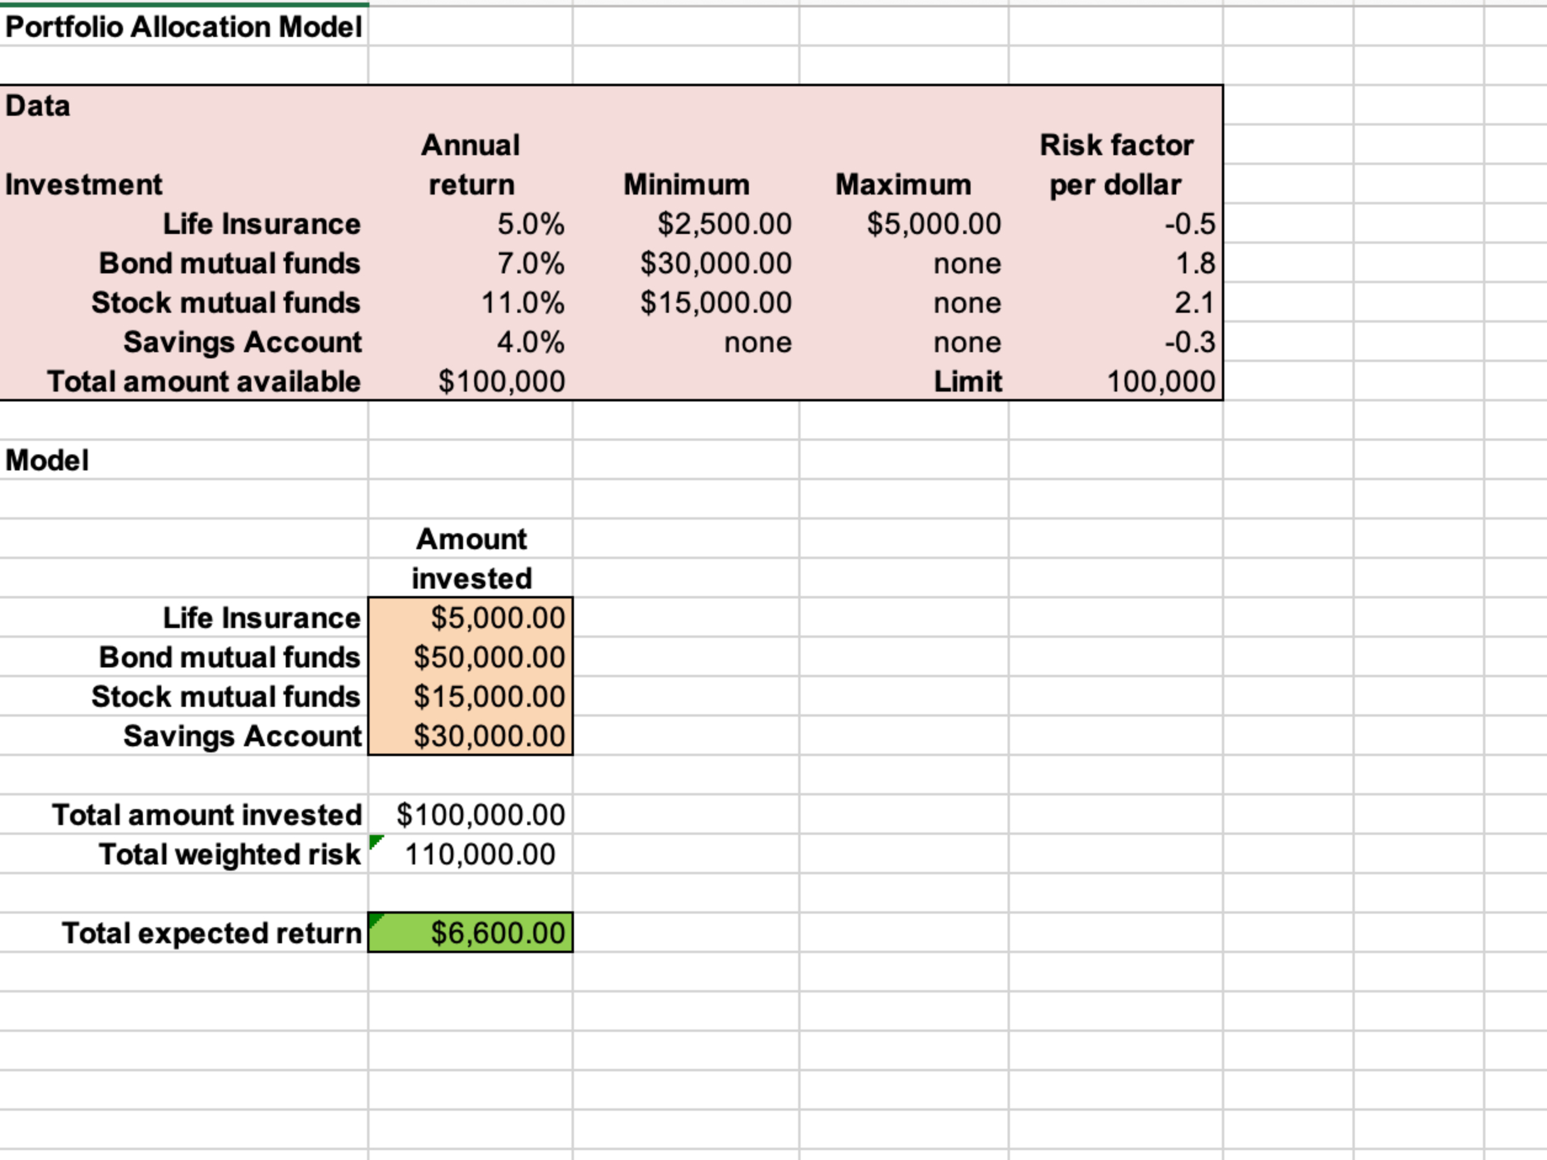Select the $5,000.00 maximum cell in Data
Viewport: 1547px width, 1160px height.
(903, 224)
